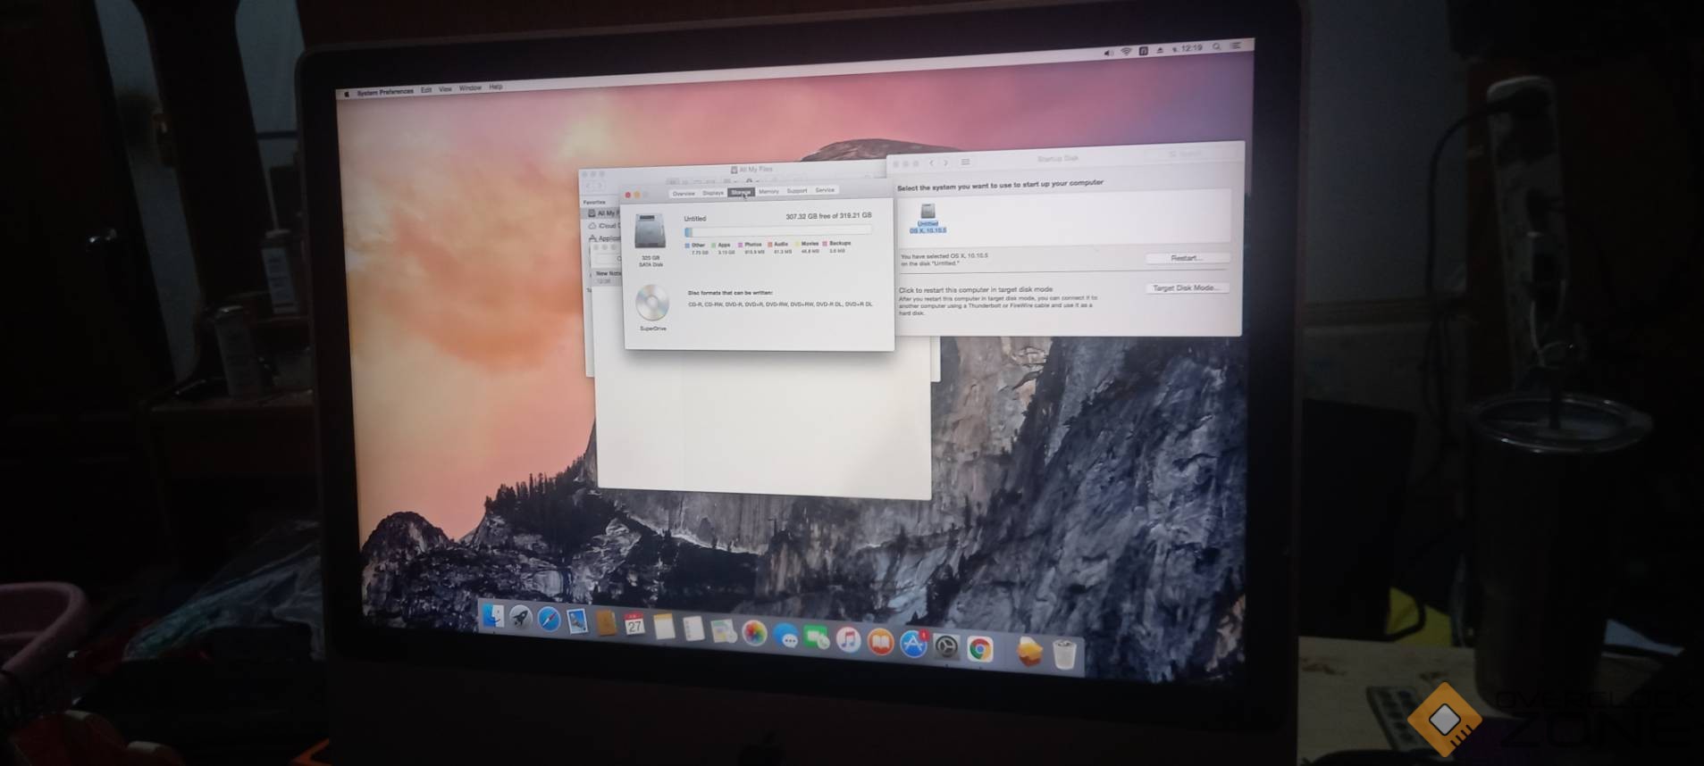Open System Preferences gear in Dock
The width and height of the screenshot is (1704, 766).
[x=946, y=646]
